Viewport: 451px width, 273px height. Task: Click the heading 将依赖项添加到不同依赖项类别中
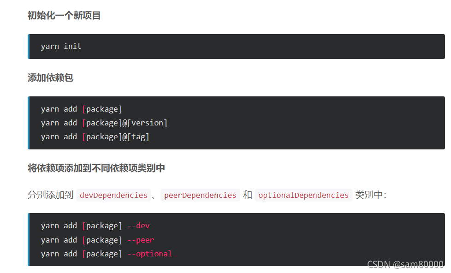[96, 168]
